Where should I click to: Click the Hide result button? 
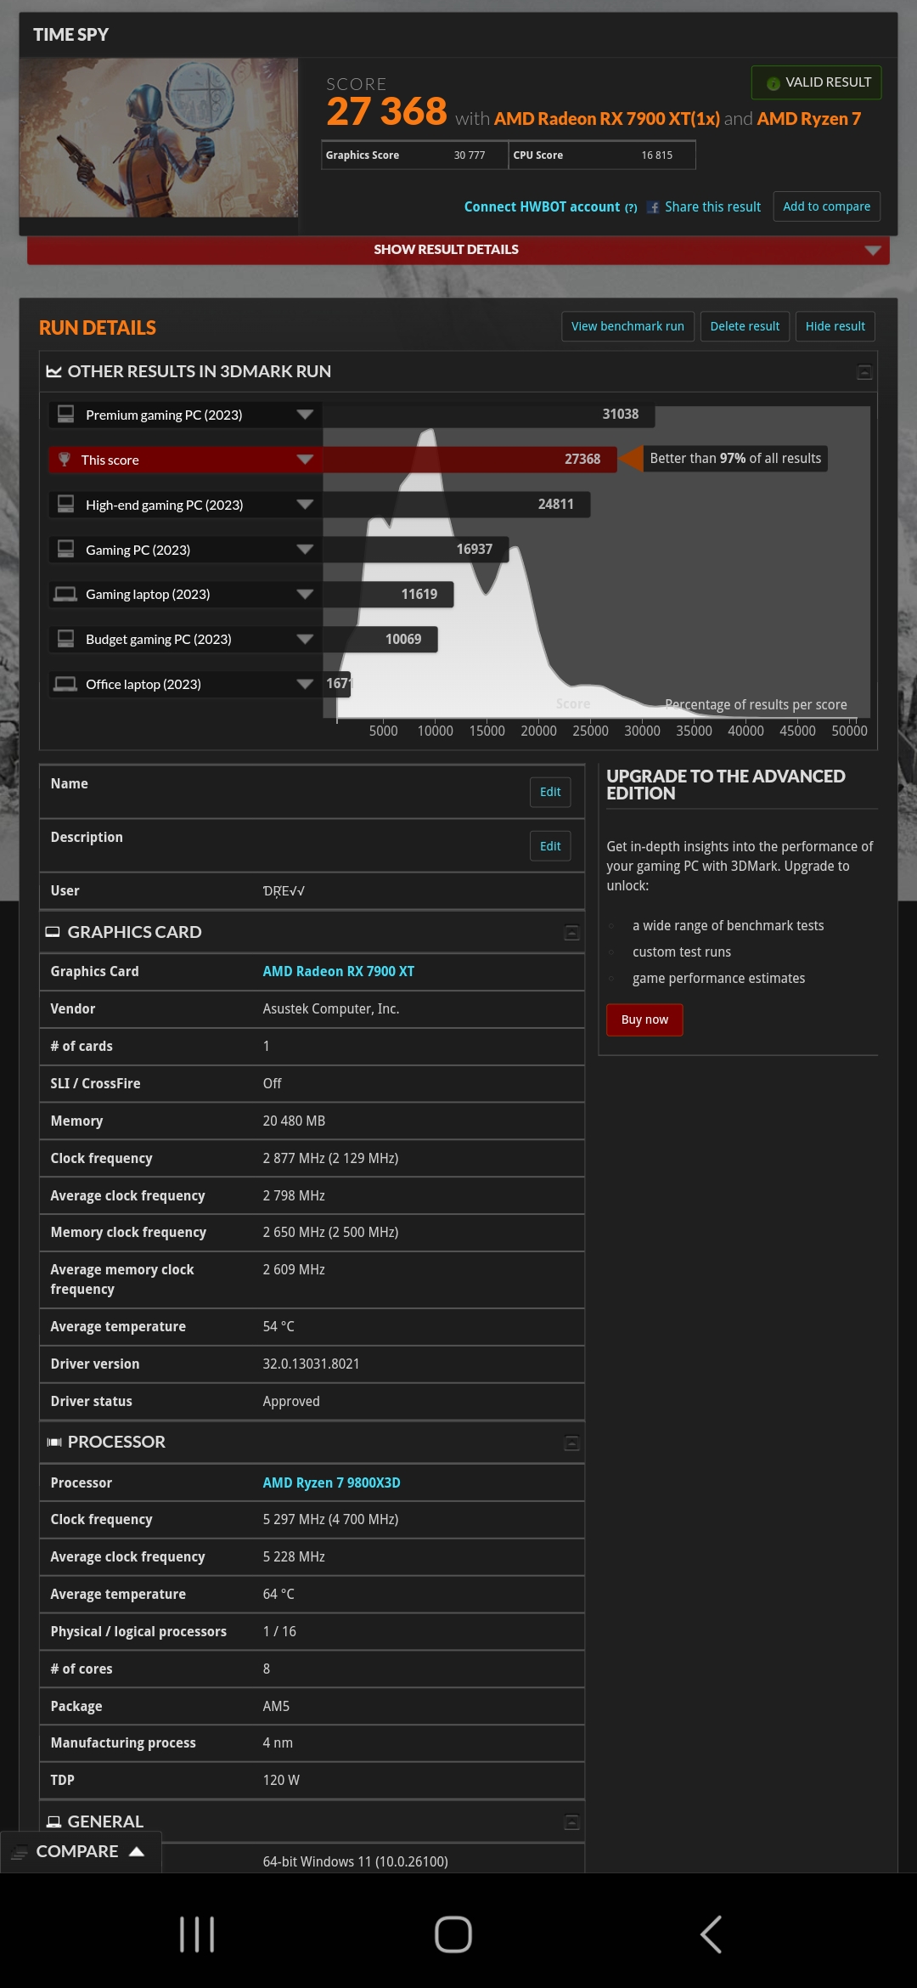(835, 326)
